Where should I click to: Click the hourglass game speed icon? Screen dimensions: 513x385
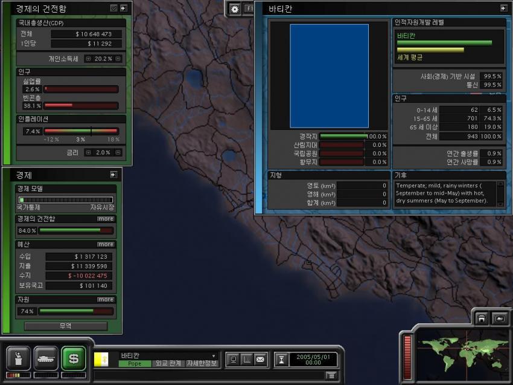coord(281,360)
